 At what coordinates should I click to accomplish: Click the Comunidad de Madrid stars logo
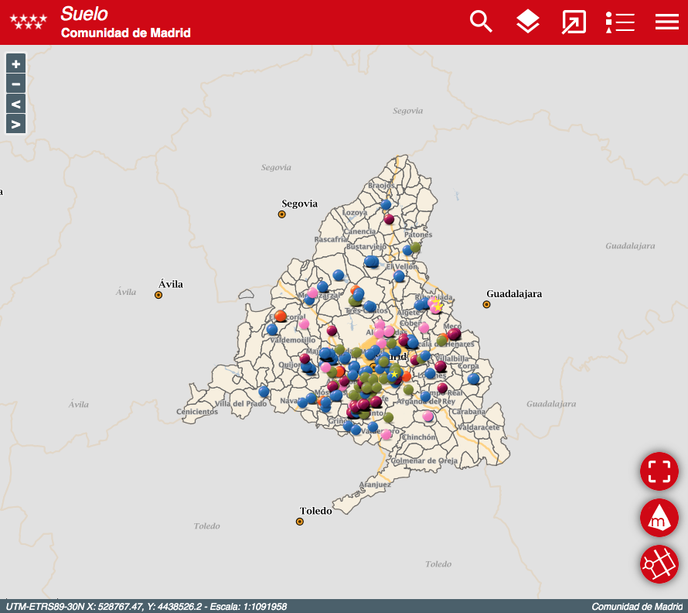click(x=29, y=22)
